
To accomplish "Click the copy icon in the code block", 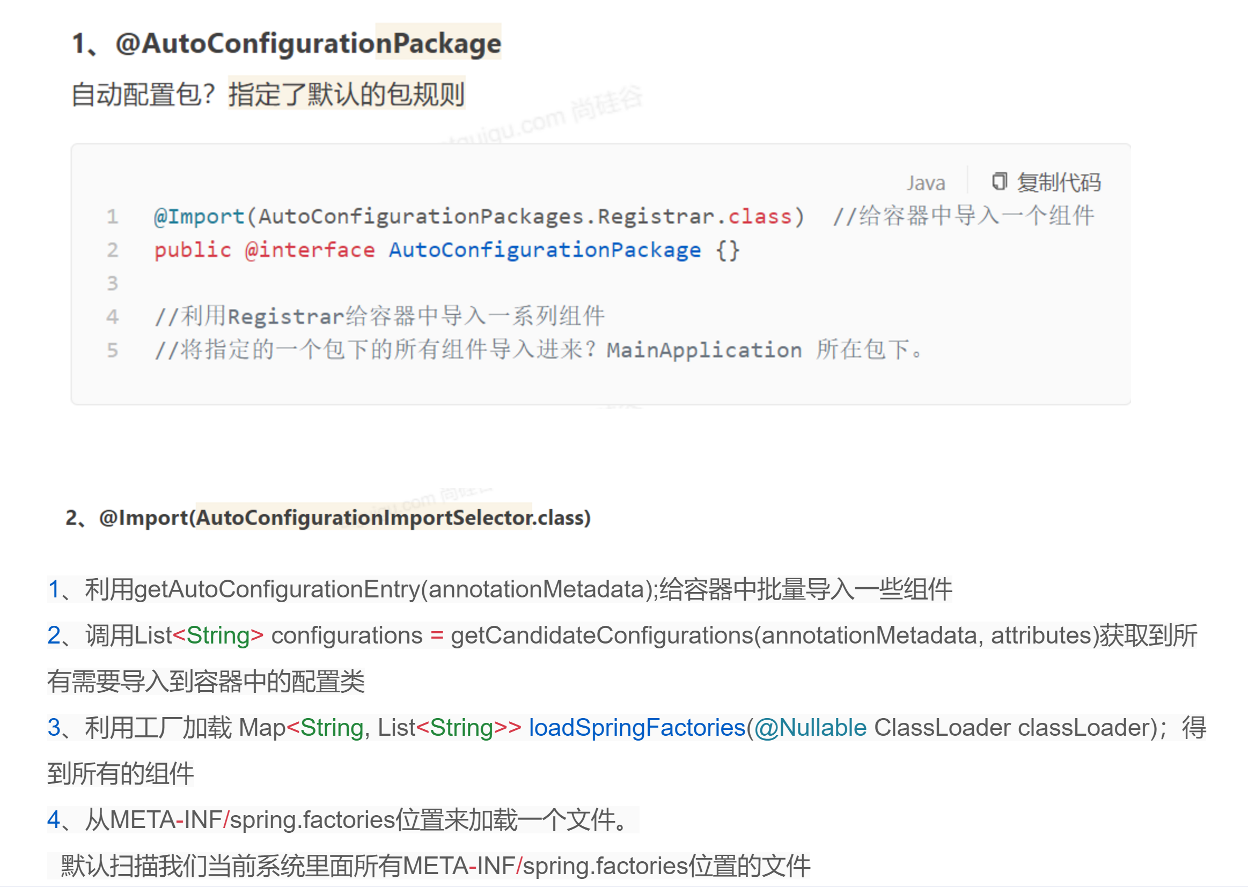I will (x=999, y=181).
